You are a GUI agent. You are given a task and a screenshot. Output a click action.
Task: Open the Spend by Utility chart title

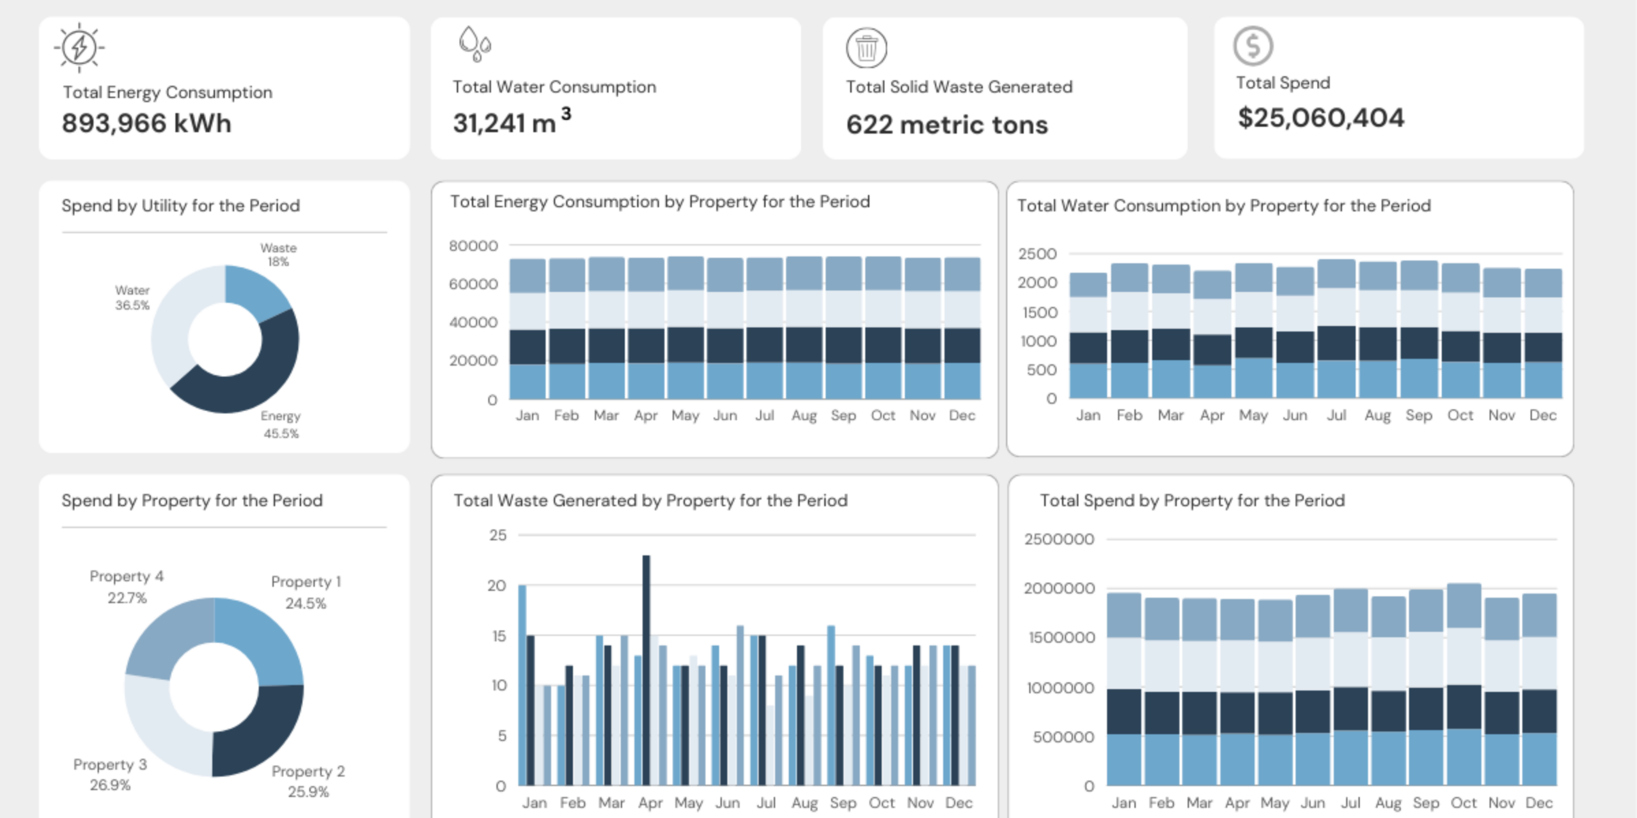(x=180, y=206)
